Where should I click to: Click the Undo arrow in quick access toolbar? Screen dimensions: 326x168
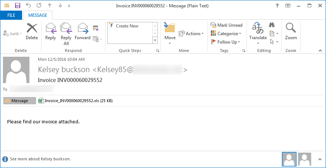[x=28, y=5]
